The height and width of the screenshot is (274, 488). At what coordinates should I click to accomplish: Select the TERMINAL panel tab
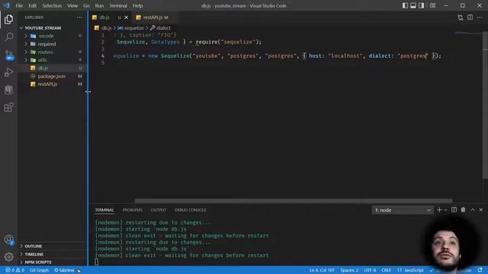[x=104, y=210]
